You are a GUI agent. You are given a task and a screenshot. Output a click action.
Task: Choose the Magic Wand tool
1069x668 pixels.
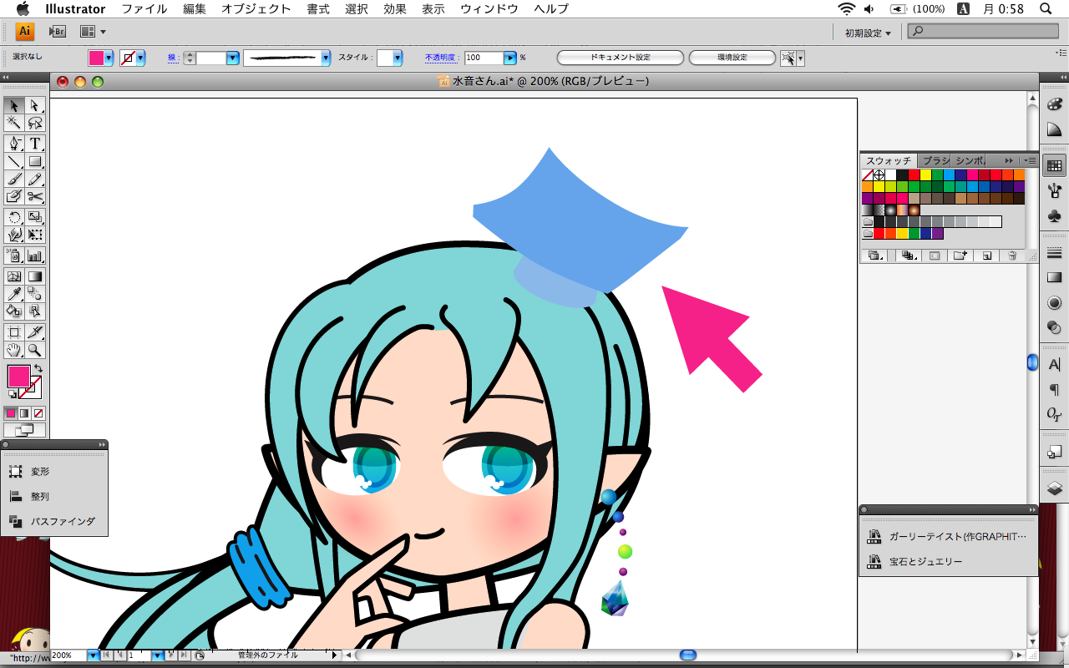[x=14, y=123]
